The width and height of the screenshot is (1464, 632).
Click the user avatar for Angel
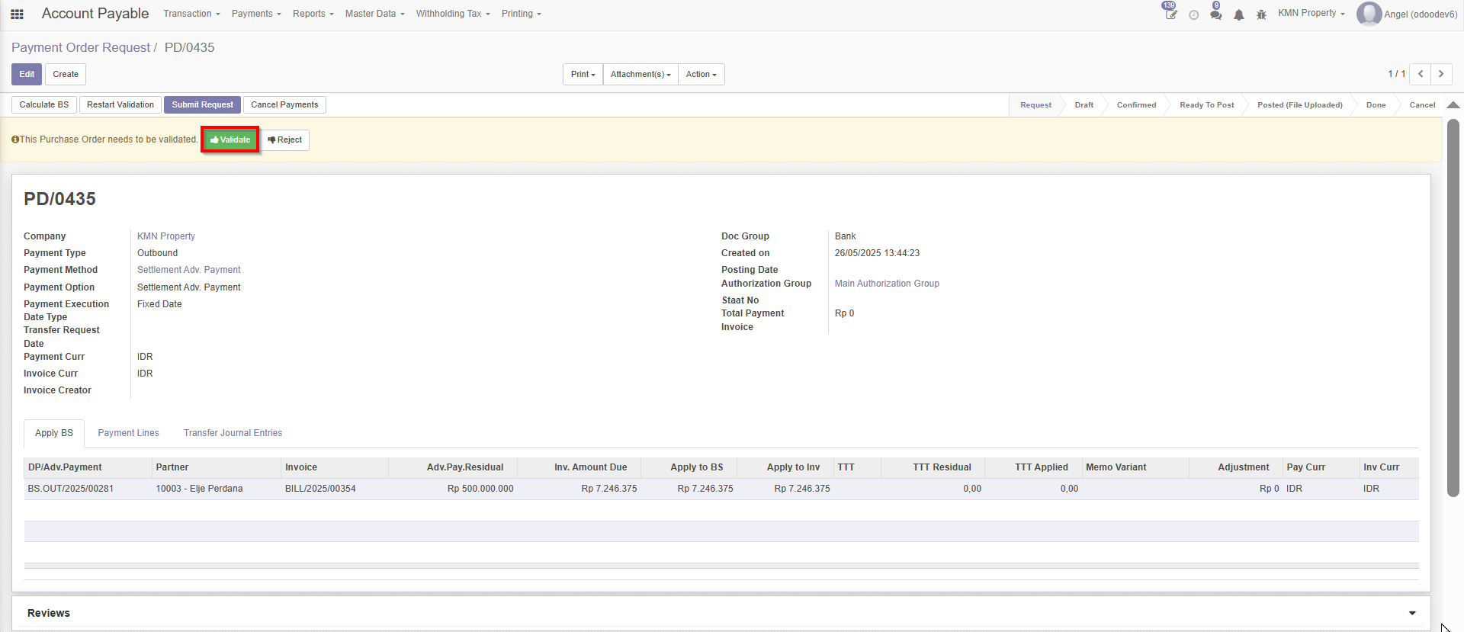(x=1369, y=14)
